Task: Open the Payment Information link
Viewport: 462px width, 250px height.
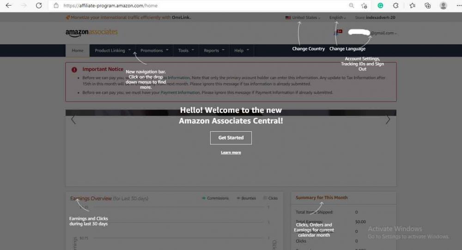Action: [x=180, y=92]
